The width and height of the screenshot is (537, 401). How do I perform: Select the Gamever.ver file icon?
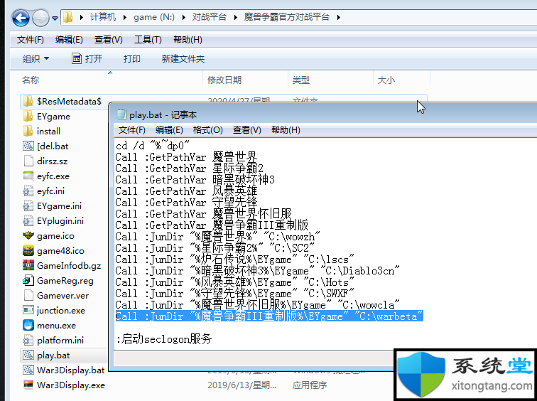[28, 296]
